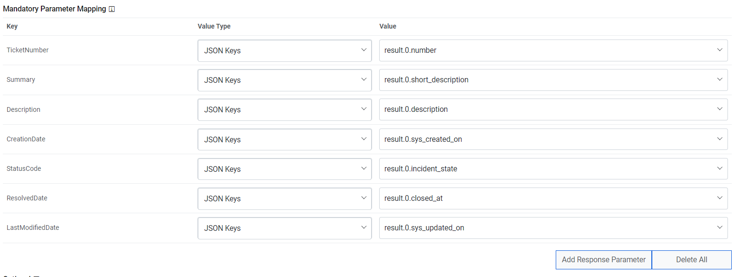This screenshot has height=277, width=737.
Task: Expand the result.0.number value dropdown
Action: (553, 50)
